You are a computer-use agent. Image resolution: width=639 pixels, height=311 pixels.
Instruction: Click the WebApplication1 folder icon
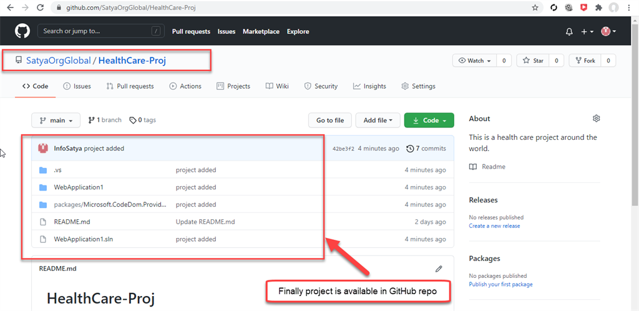coord(43,187)
